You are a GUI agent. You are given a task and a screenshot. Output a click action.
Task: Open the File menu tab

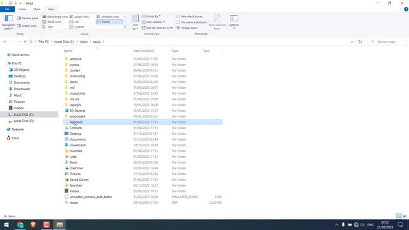[7, 9]
